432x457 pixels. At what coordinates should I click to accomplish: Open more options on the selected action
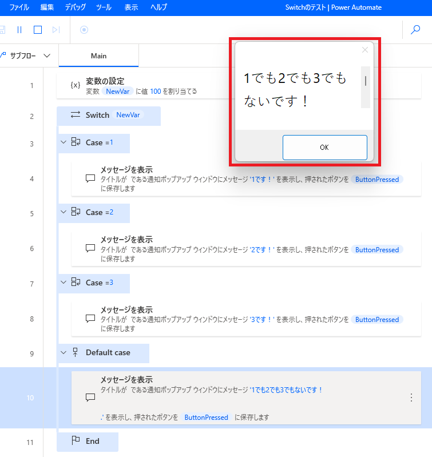click(x=411, y=398)
